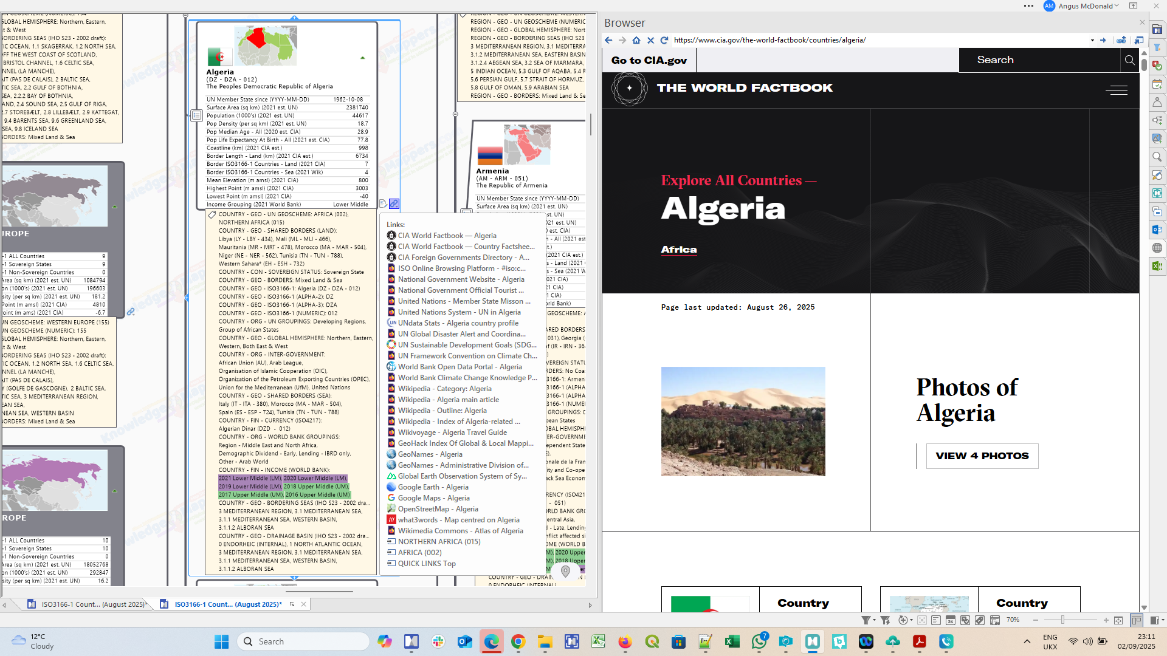Open World Bank Open Data Portal - Algeria
Image resolution: width=1167 pixels, height=656 pixels.
pos(460,367)
